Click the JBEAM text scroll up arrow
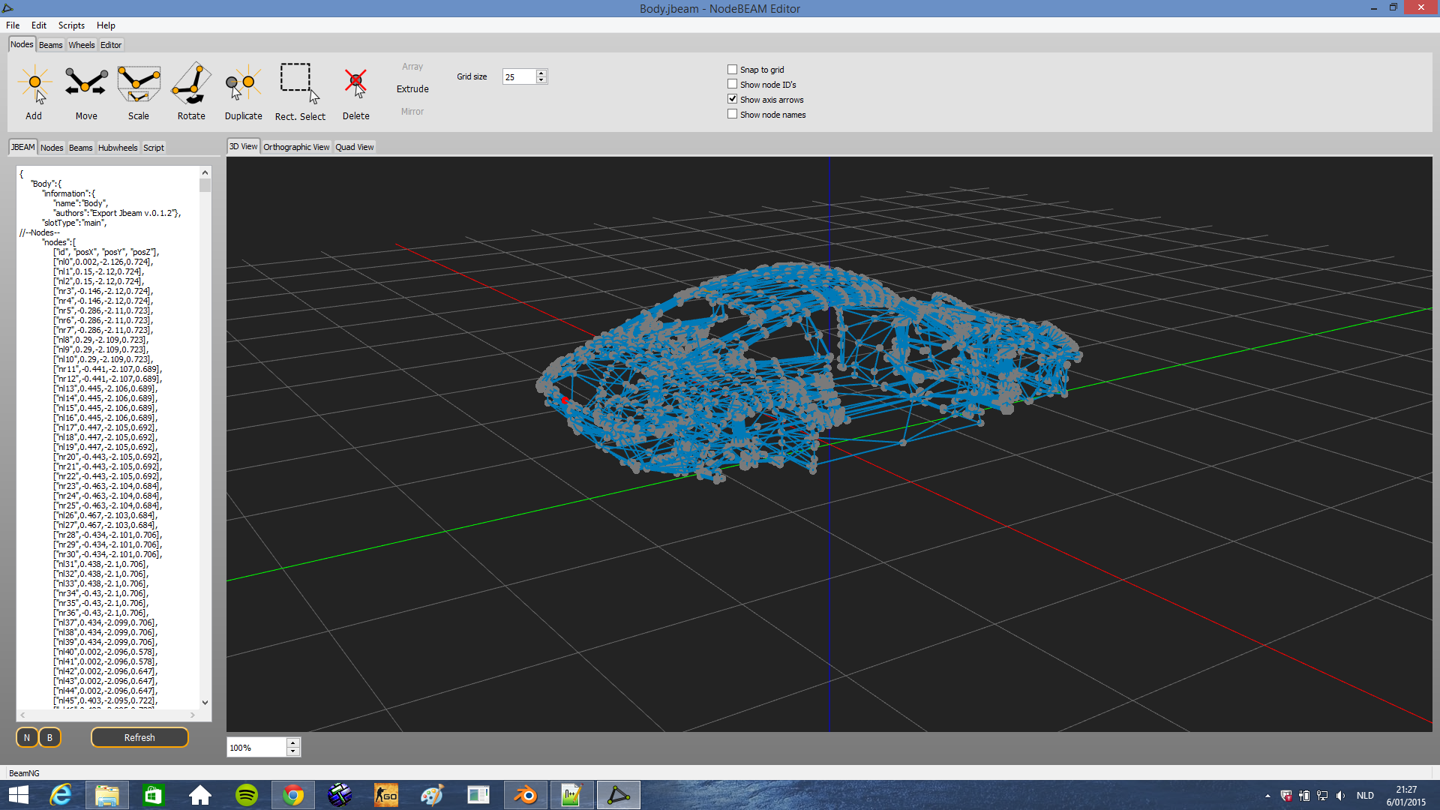This screenshot has width=1440, height=810. tap(205, 172)
